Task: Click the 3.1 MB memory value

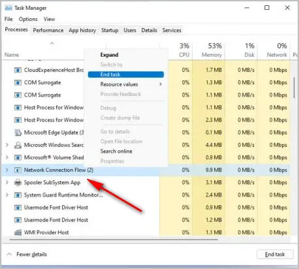Action: coord(213,182)
